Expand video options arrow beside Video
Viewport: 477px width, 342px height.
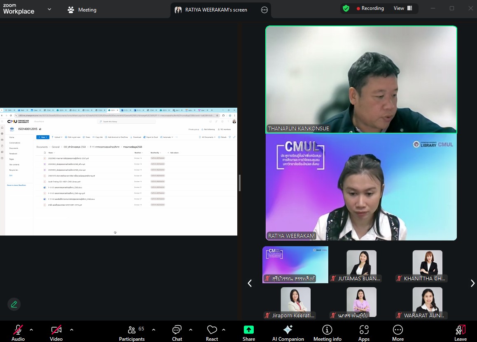(72, 330)
